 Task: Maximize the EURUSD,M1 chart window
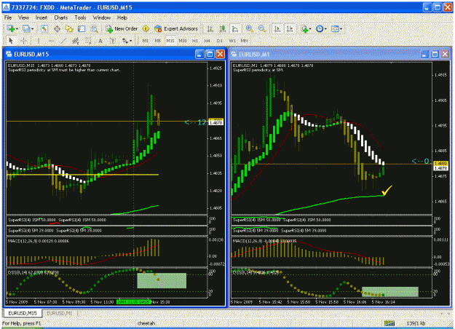pyautogui.click(x=435, y=55)
